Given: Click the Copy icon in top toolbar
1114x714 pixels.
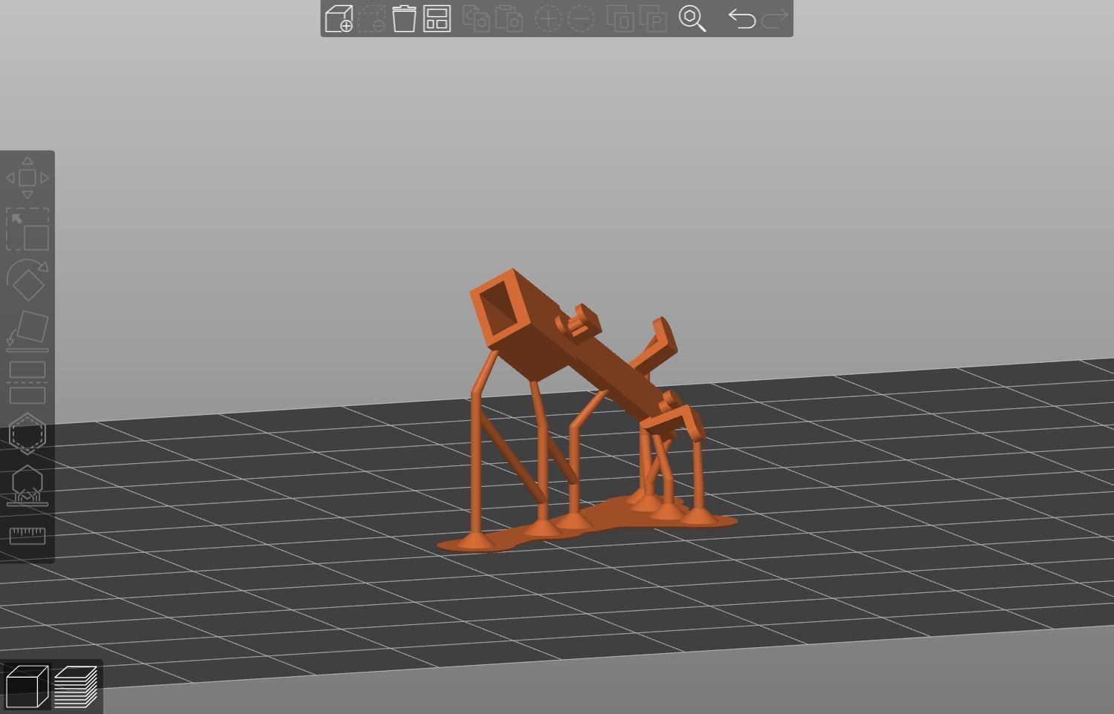Looking at the screenshot, I should coord(476,19).
